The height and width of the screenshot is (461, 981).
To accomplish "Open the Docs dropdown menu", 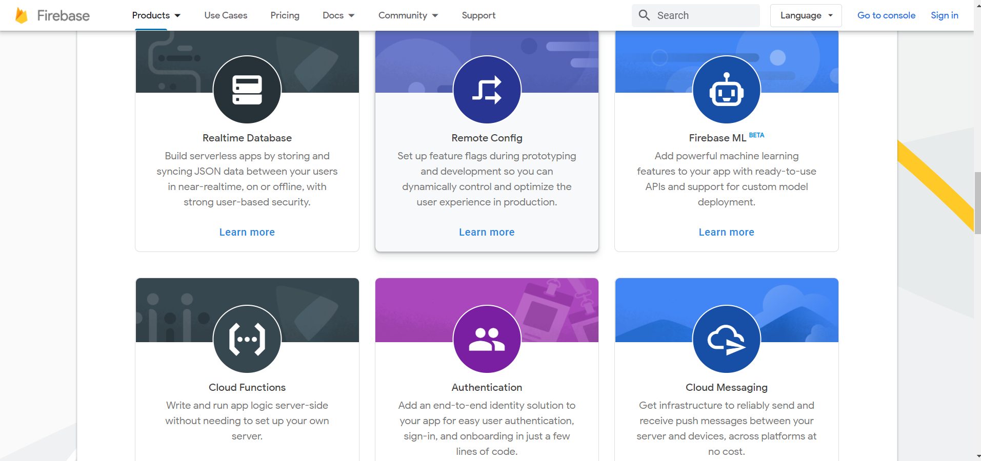I will pos(338,15).
